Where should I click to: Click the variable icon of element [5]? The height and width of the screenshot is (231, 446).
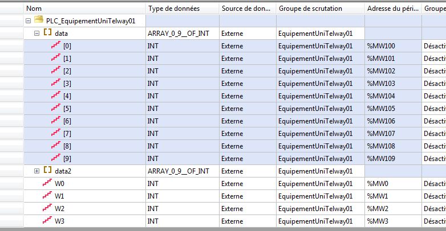click(56, 109)
